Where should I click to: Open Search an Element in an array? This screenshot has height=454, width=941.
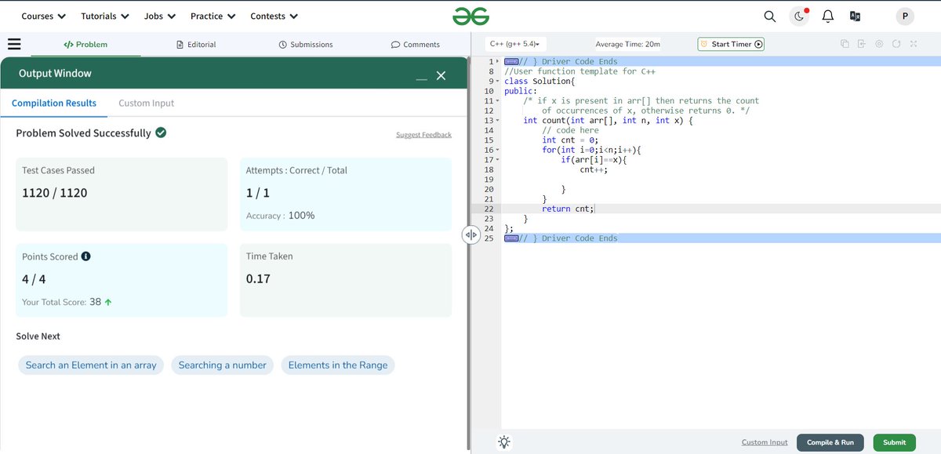click(x=91, y=365)
